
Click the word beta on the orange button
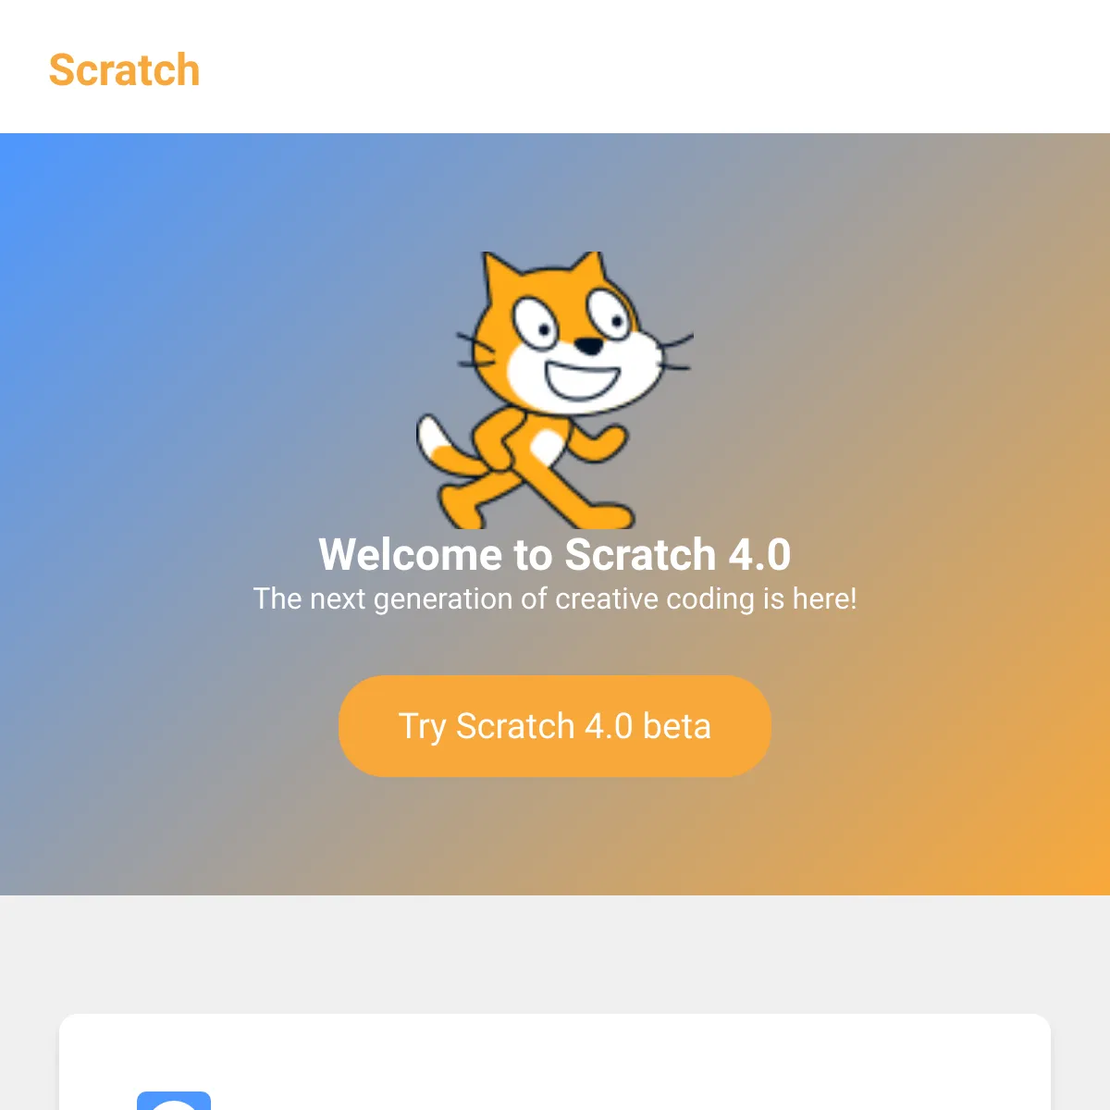click(x=677, y=726)
